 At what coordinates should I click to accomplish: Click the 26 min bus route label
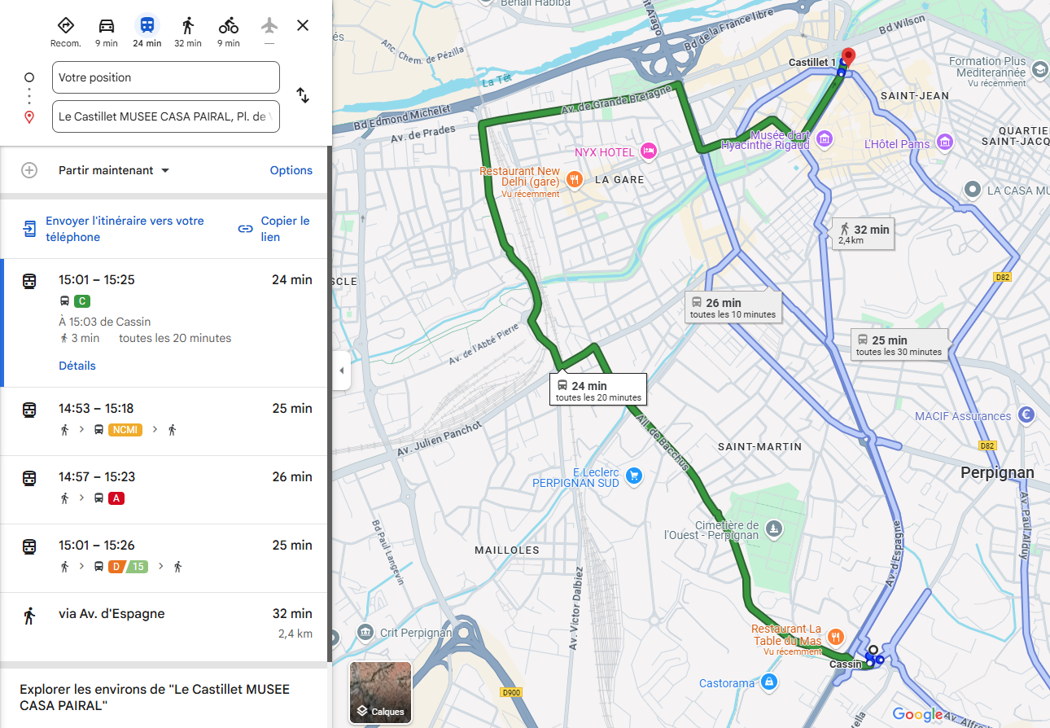tap(733, 308)
